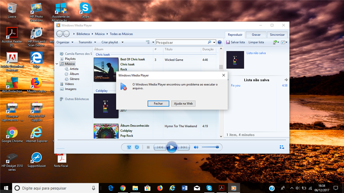Image resolution: width=344 pixels, height=193 pixels.
Task: Skip to next track
Action: 184,147
